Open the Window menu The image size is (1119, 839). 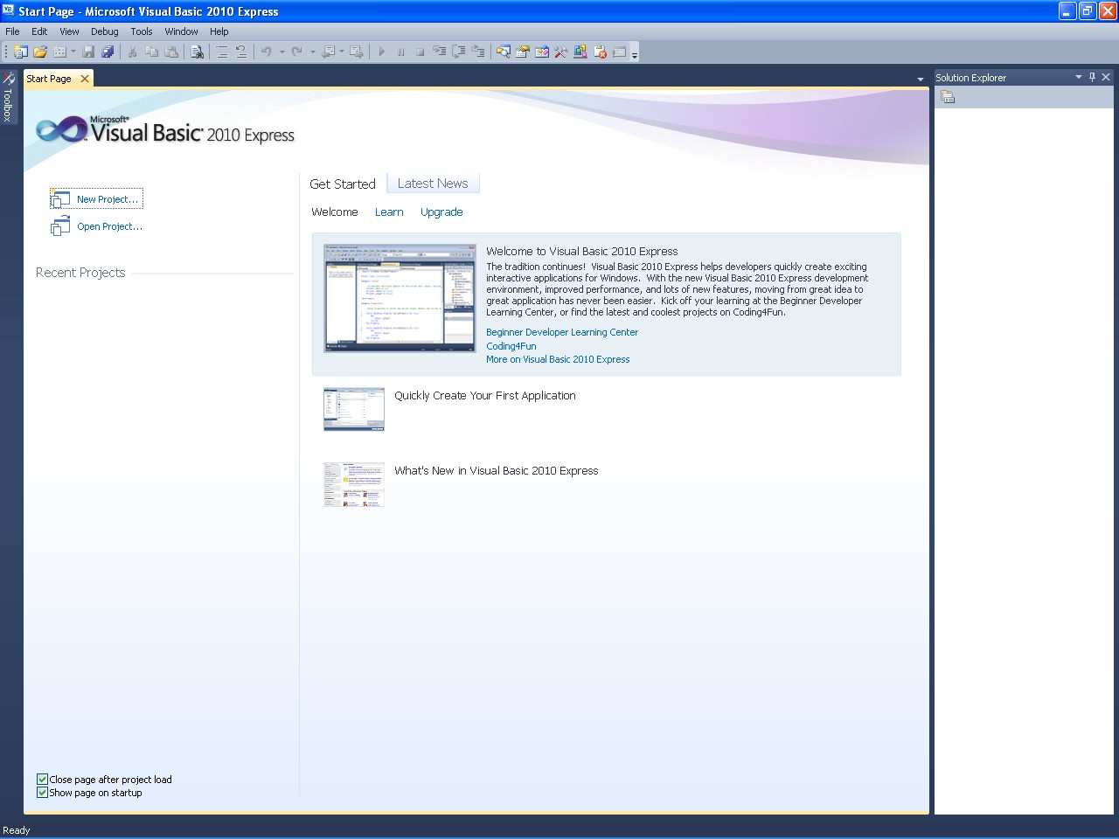coord(181,31)
